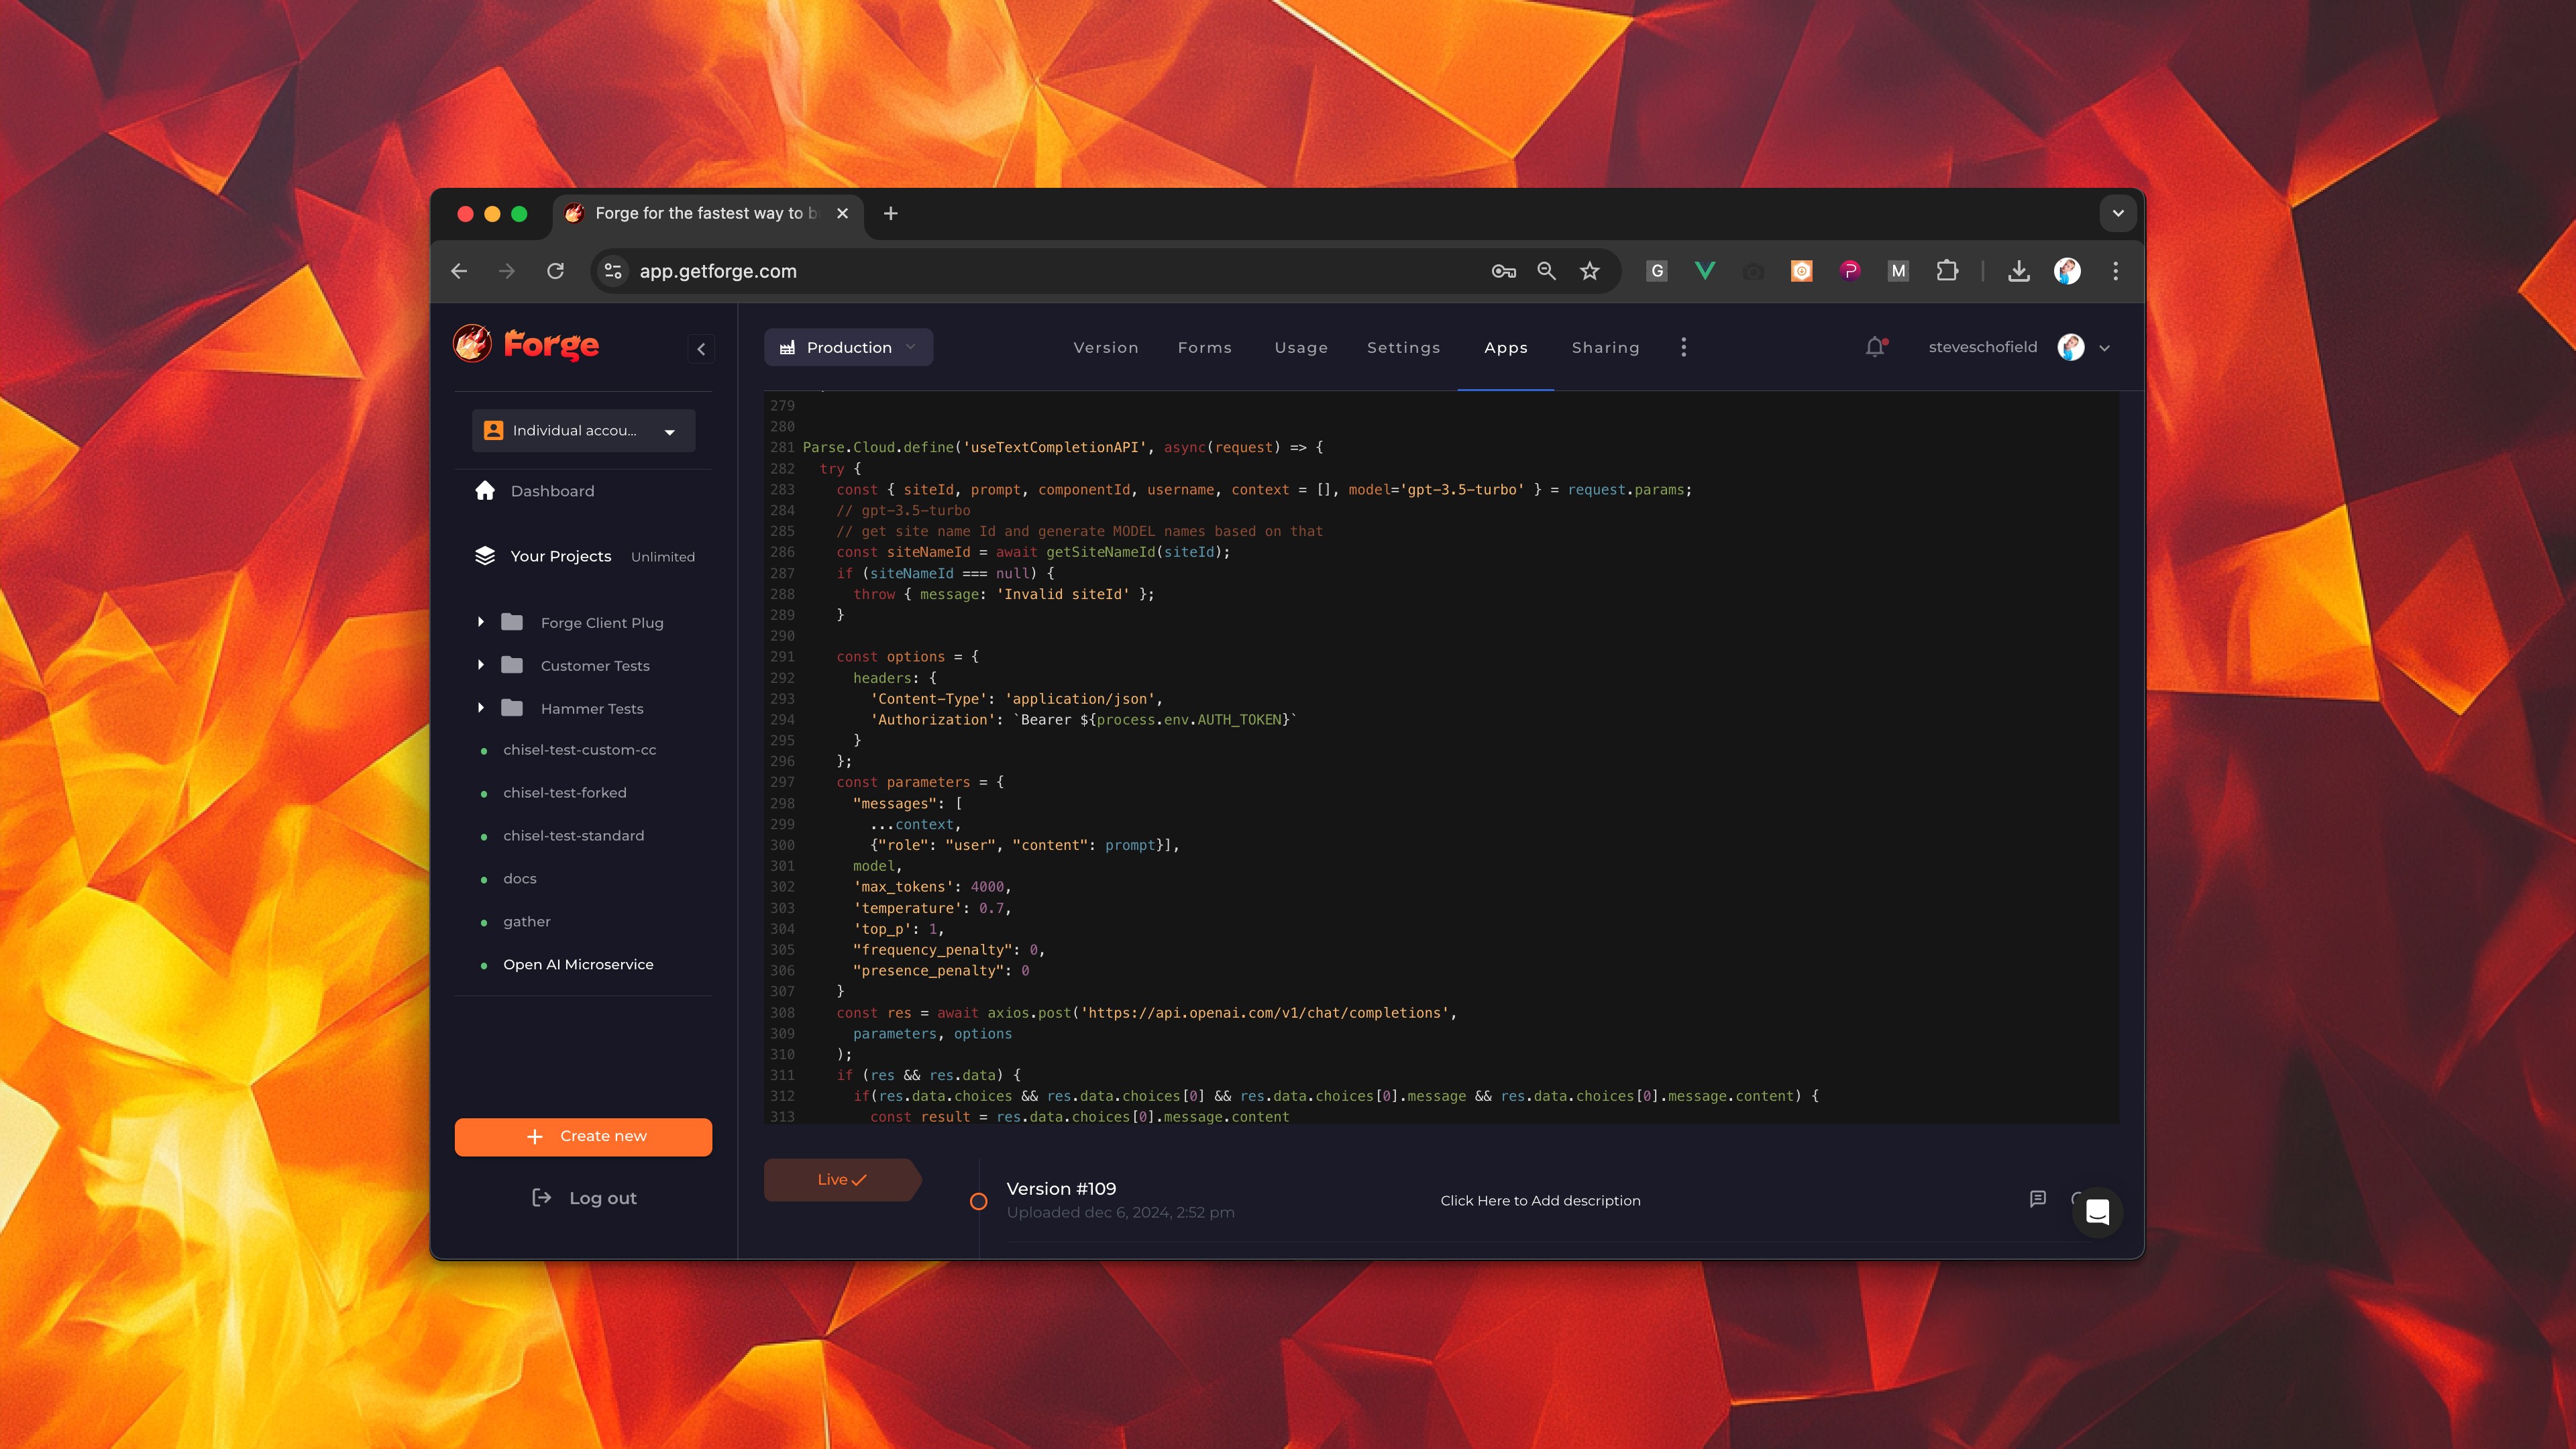Open the Dashboard link
Image resolution: width=2576 pixels, height=1449 pixels.
point(552,491)
